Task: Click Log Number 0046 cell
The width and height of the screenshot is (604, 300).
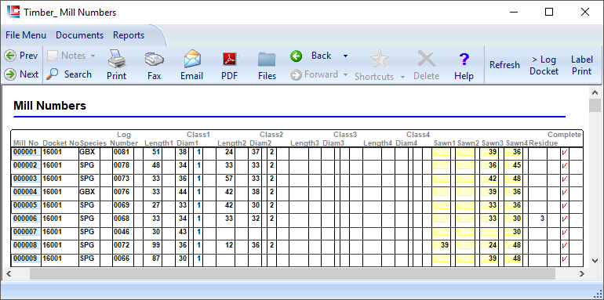Action: tap(122, 233)
